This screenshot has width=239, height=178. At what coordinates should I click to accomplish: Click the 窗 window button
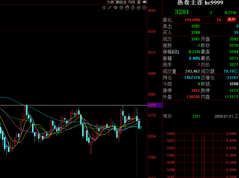pos(139,2)
